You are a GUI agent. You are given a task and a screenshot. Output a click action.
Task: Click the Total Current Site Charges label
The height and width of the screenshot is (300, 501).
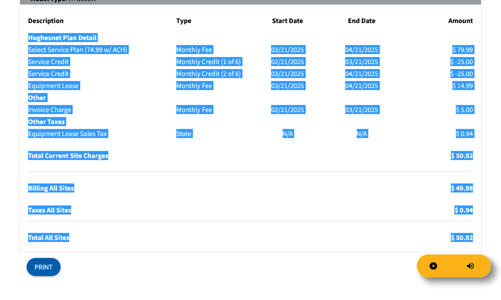68,156
